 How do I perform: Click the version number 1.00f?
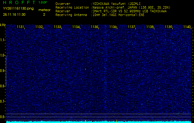(x=43, y=2)
